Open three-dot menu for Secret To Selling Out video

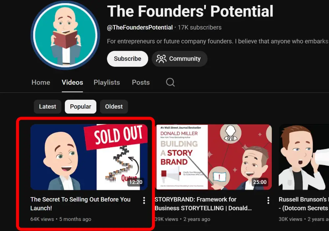click(x=144, y=200)
